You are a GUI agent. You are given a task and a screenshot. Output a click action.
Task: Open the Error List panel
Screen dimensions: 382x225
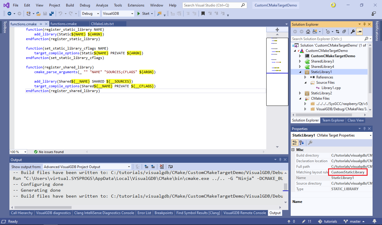144,213
